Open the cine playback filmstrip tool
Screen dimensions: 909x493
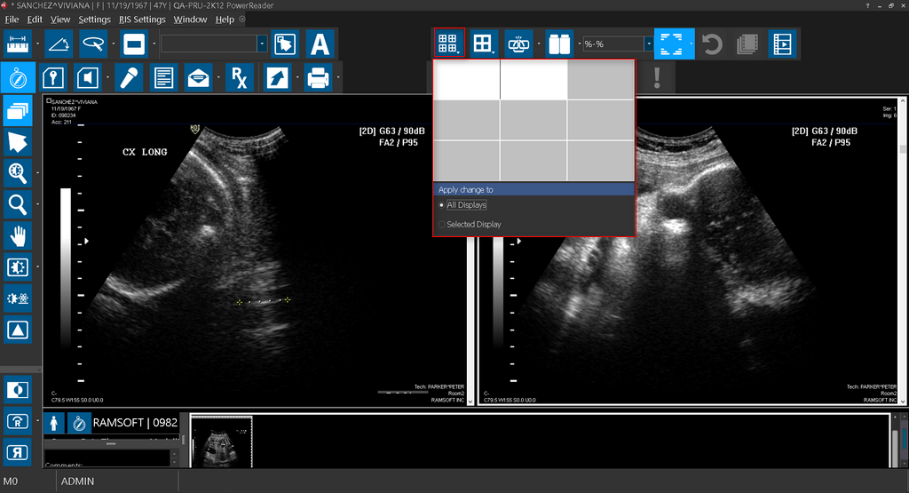782,44
